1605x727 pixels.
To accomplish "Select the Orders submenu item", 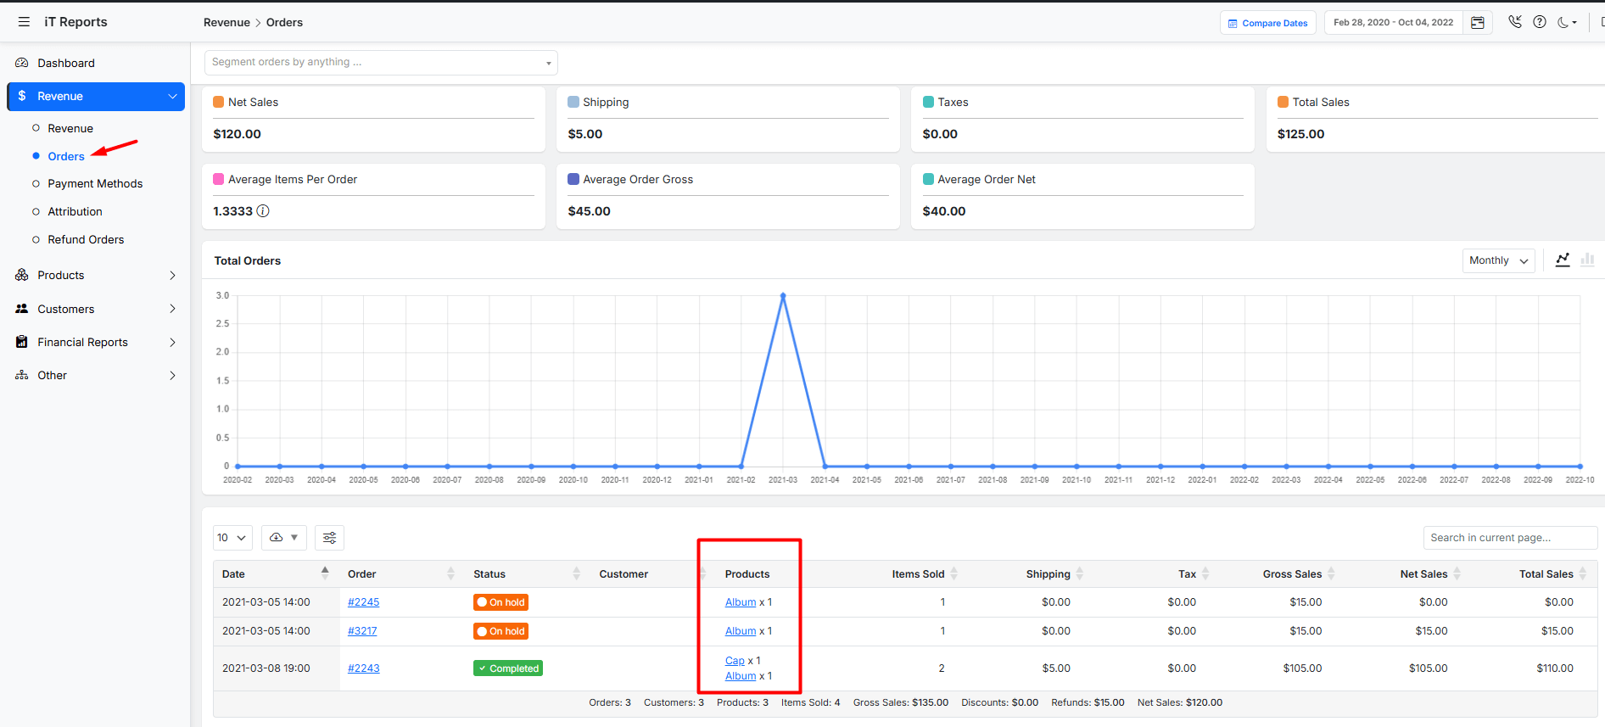I will [x=66, y=156].
